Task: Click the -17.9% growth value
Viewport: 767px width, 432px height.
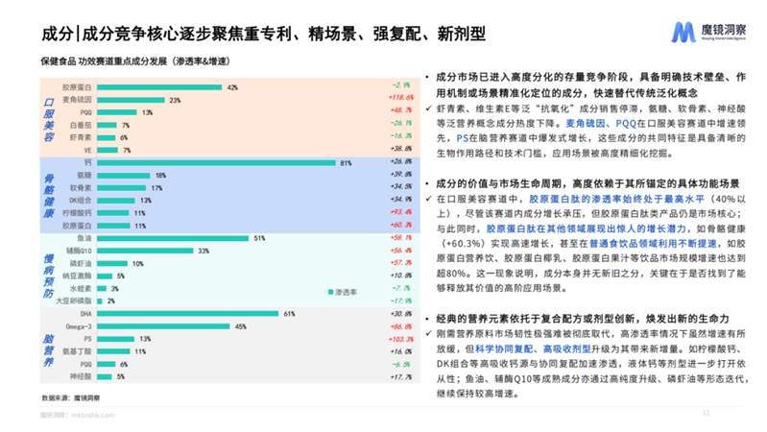Action: click(x=401, y=300)
